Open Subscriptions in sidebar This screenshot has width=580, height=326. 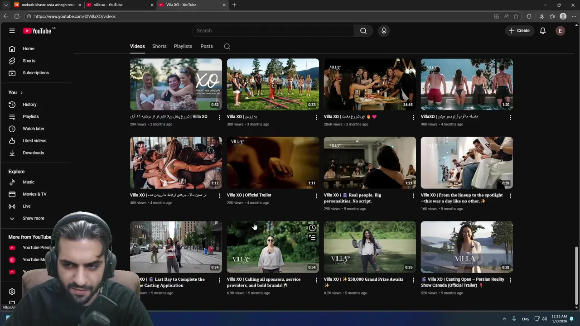pyautogui.click(x=36, y=73)
